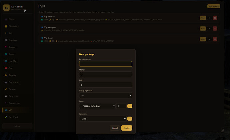
Task: Open the Items dropdown showing 1700 New Yorke Token
Action: (97, 106)
